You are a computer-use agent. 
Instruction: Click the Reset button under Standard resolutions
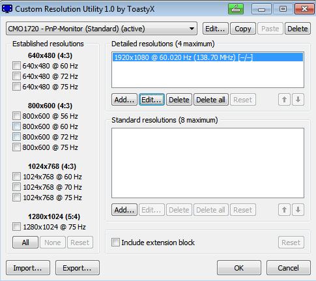pos(243,210)
